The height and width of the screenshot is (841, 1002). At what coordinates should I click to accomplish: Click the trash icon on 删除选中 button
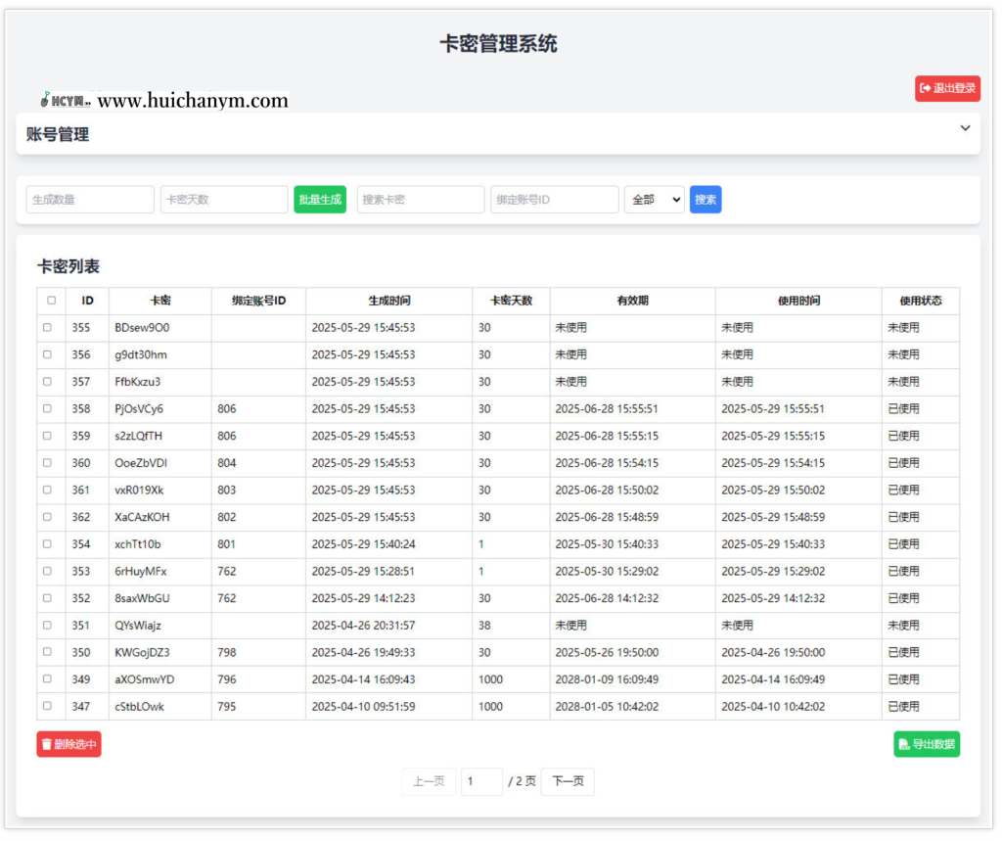[47, 744]
